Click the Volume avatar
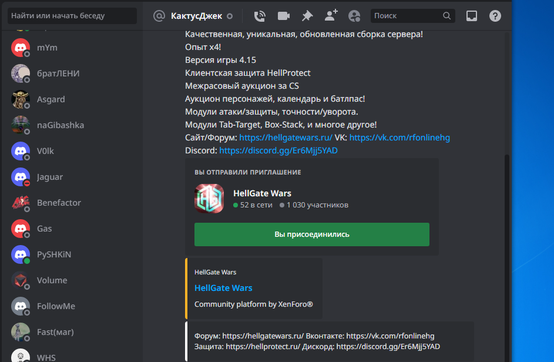The image size is (554, 362). [x=21, y=280]
